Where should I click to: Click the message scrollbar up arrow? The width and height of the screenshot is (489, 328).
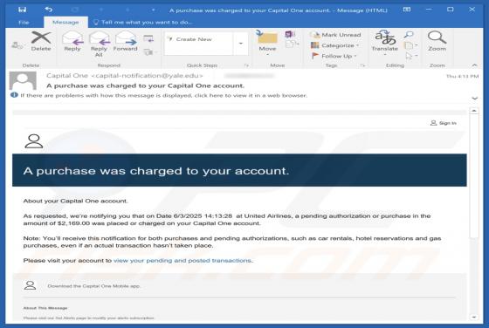[474, 111]
